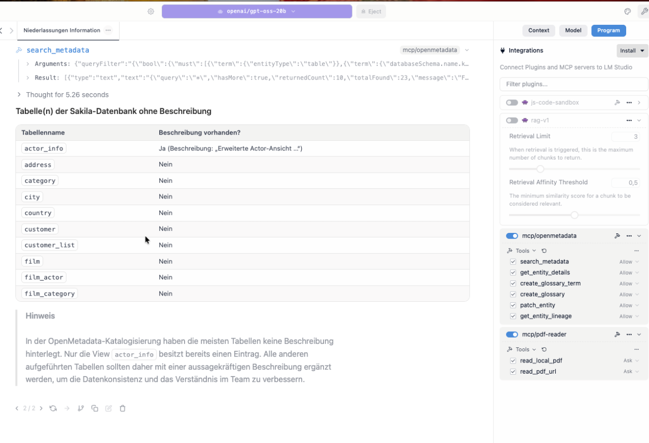This screenshot has height=443, width=649.
Task: Open the more options menu for mcp/pdf-reader
Action: coord(629,334)
